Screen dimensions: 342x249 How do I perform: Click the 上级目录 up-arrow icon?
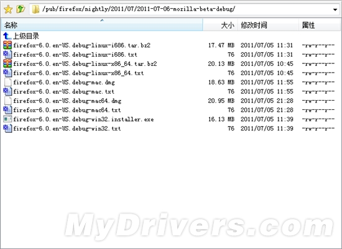tap(7, 36)
